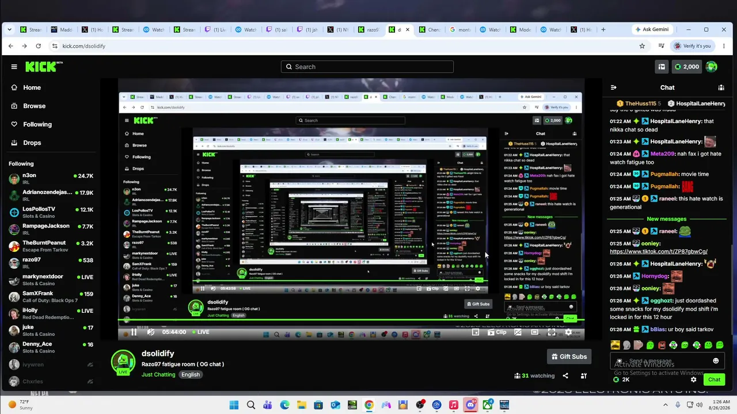Pause the live stream in the player
Screen dimensions: 737x414
pos(134,332)
